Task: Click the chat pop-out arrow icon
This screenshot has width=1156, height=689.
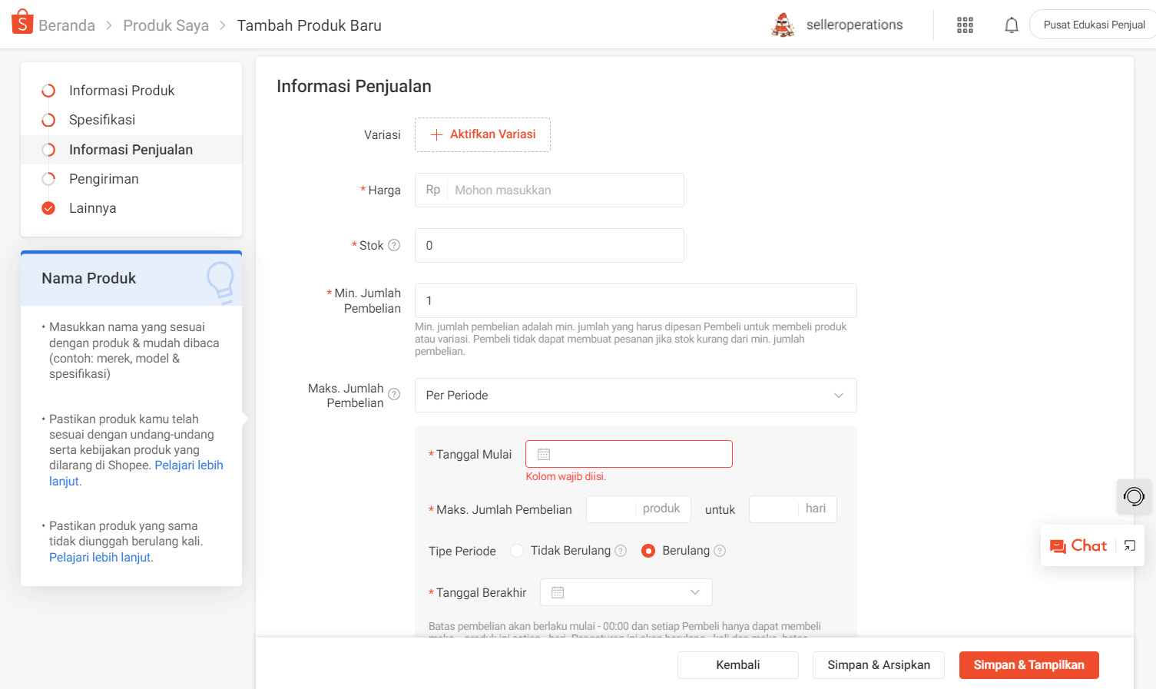Action: pyautogui.click(x=1128, y=545)
